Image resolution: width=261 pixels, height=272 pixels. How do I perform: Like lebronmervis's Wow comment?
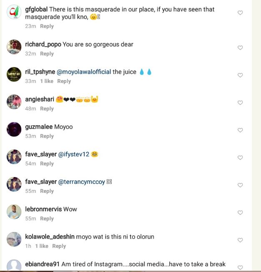click(x=240, y=213)
